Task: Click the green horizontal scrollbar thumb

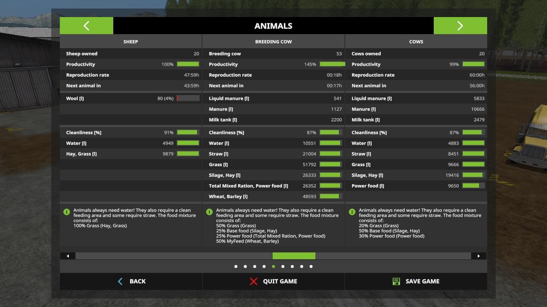Action: coord(294,256)
